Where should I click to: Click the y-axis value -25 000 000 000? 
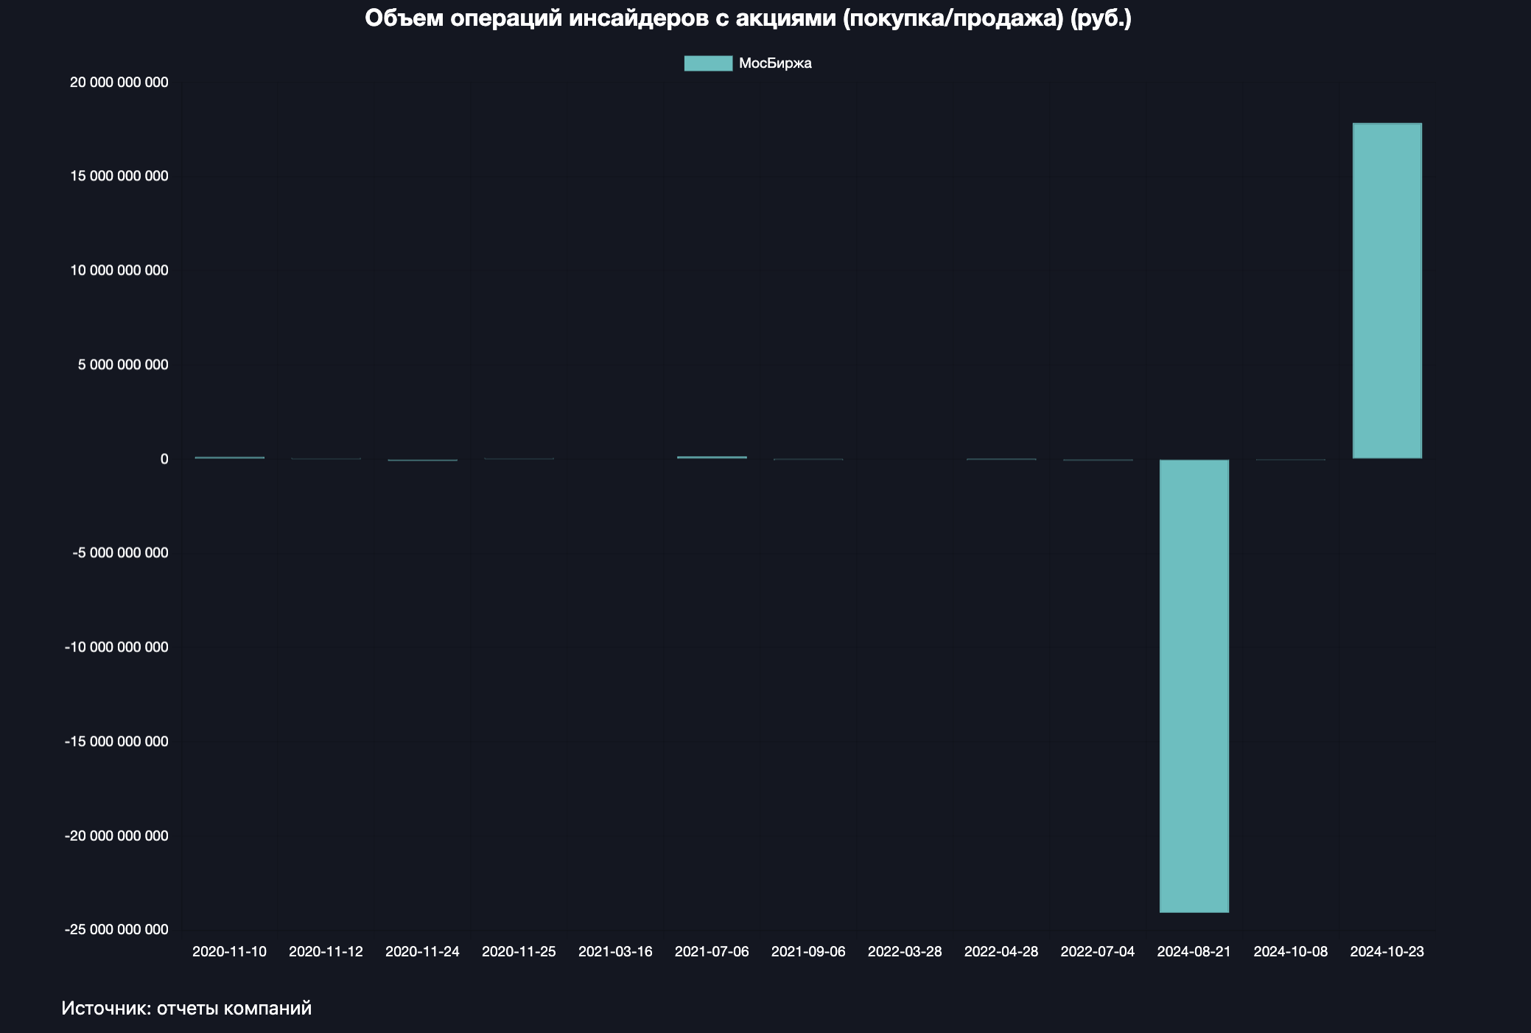[116, 929]
